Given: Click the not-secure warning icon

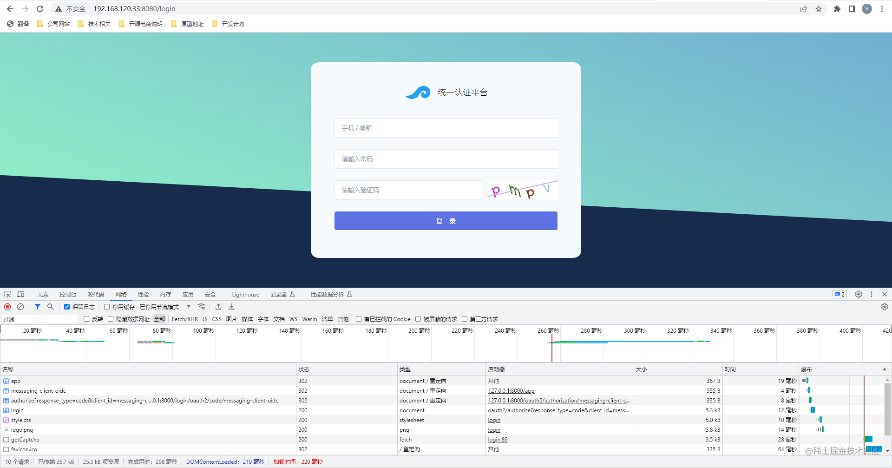Looking at the screenshot, I should click(59, 9).
